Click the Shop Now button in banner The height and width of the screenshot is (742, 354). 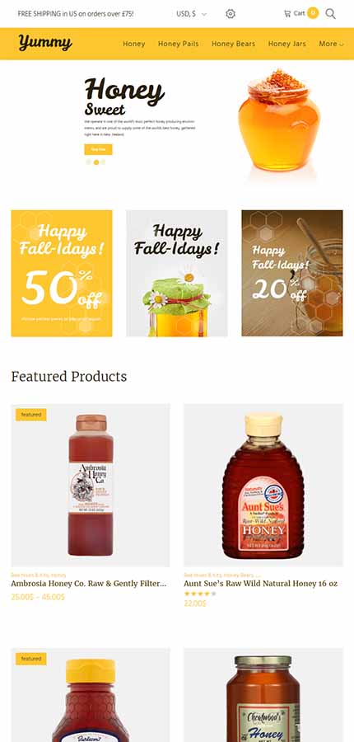click(x=98, y=149)
